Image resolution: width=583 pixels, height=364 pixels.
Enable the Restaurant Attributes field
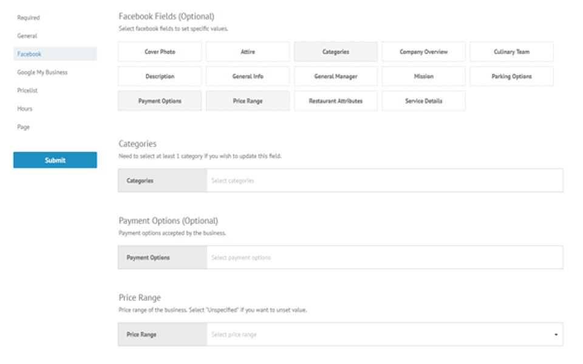336,101
